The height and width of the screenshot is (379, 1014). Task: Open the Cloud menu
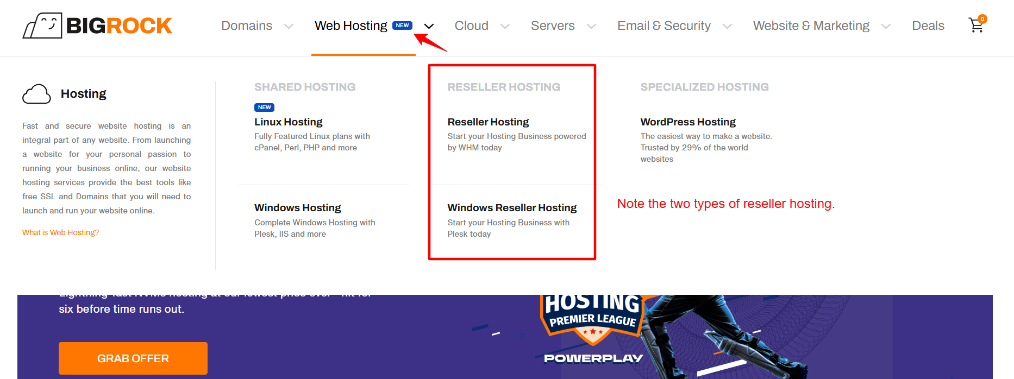pyautogui.click(x=472, y=26)
